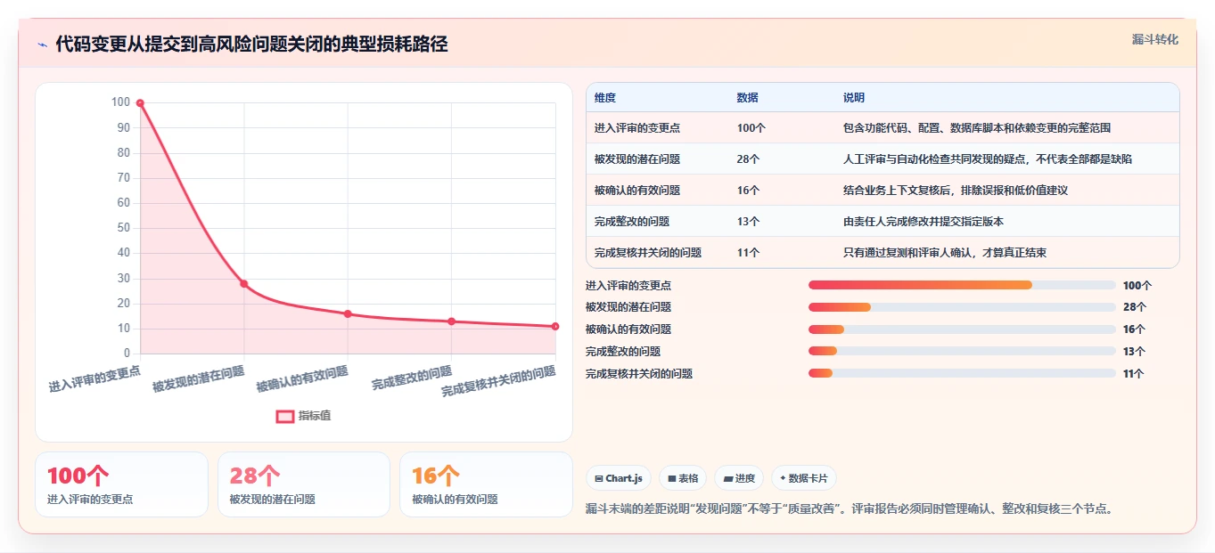The height and width of the screenshot is (553, 1215).
Task: Click the 13个 value beside the progress bar
Action: (1135, 351)
